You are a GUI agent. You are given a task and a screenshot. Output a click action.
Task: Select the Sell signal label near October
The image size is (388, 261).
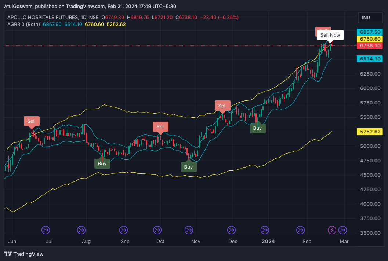coord(160,127)
